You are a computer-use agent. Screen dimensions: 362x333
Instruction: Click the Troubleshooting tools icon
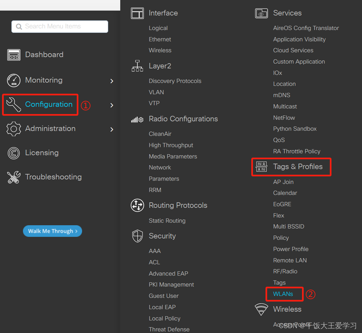14,177
